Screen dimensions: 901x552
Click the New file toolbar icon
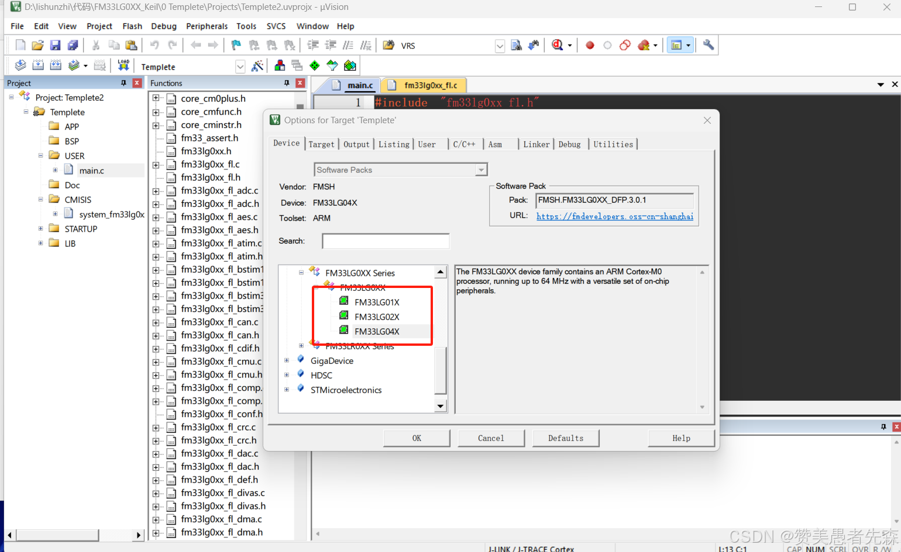point(20,45)
